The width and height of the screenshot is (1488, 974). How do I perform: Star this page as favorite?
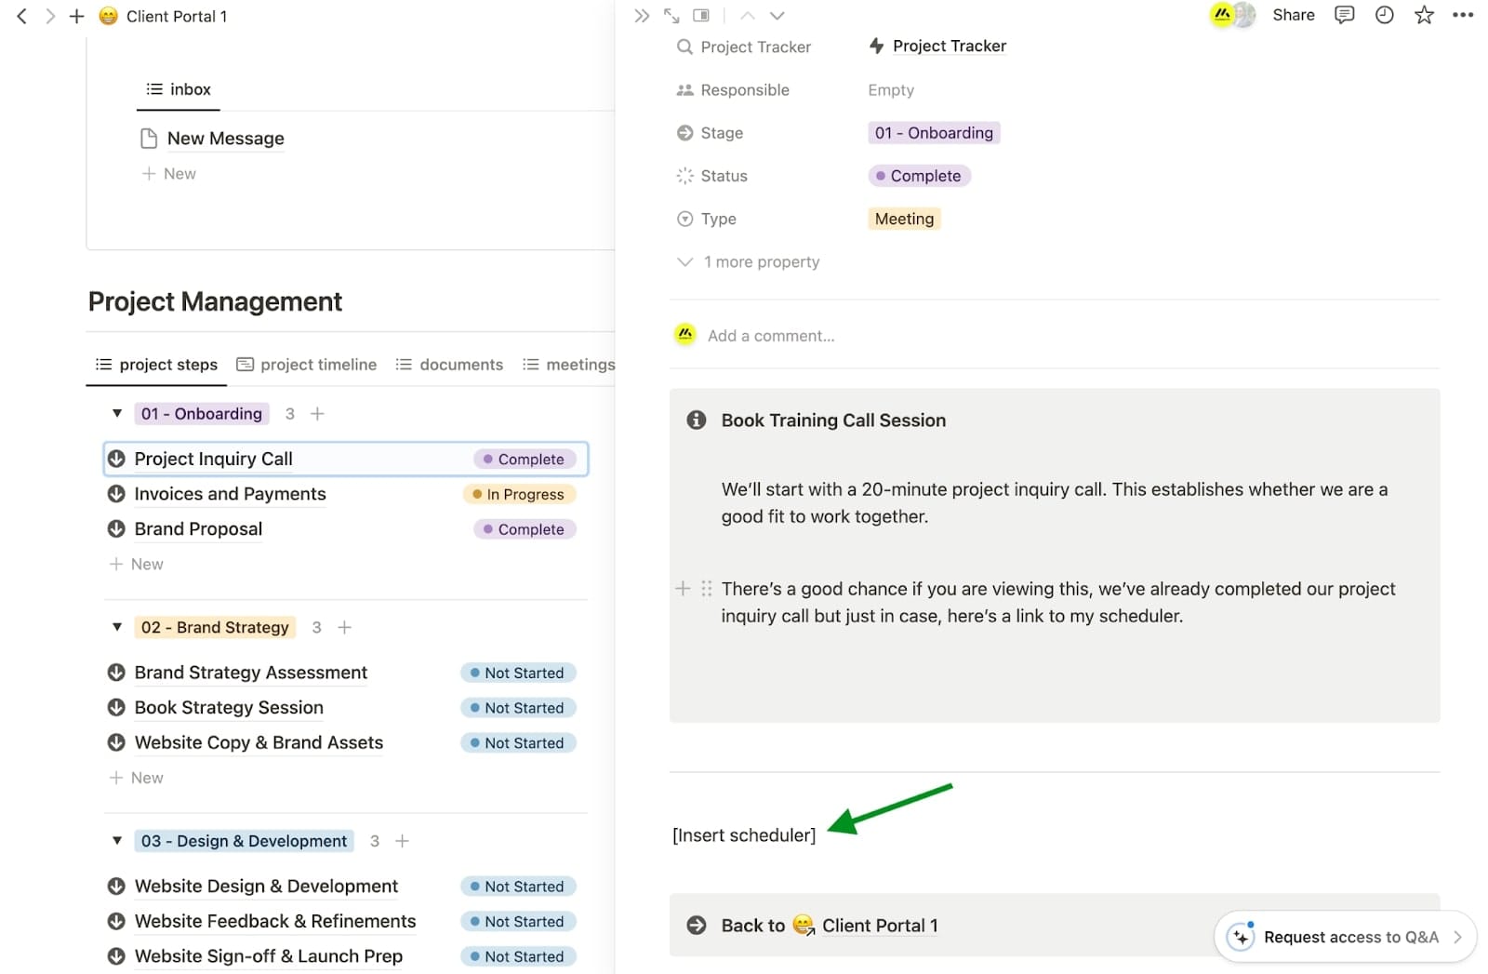click(1423, 15)
